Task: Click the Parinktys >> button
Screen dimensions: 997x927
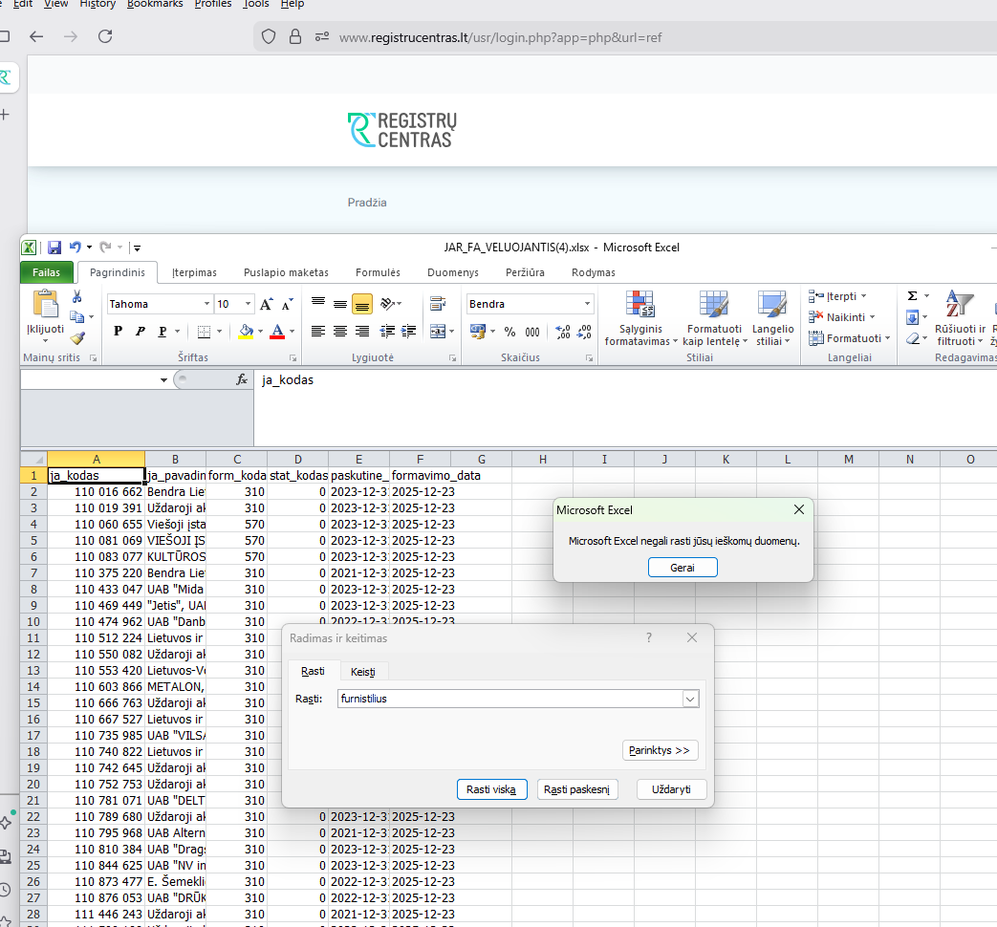Action: pyautogui.click(x=660, y=750)
